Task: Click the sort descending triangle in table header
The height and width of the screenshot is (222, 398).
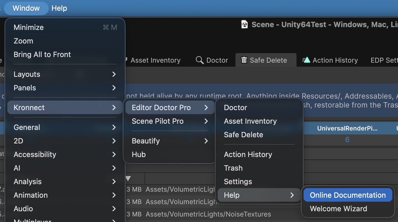Action: 128,179
